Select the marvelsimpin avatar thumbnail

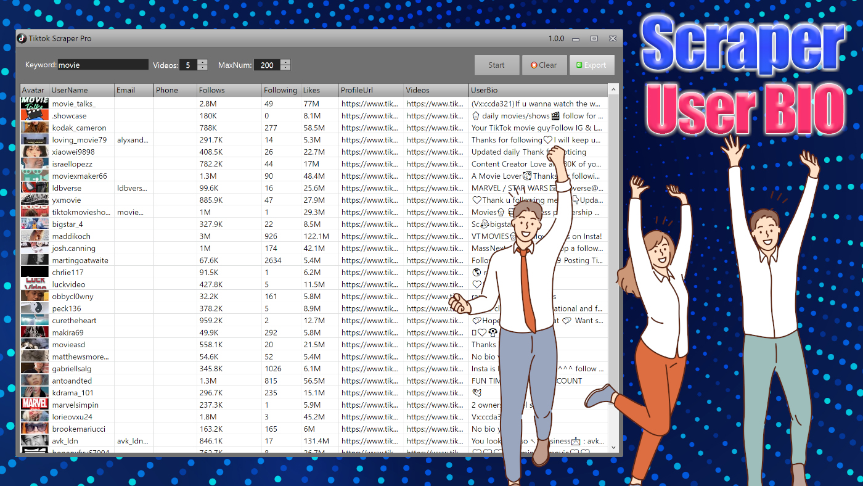pyautogui.click(x=35, y=405)
